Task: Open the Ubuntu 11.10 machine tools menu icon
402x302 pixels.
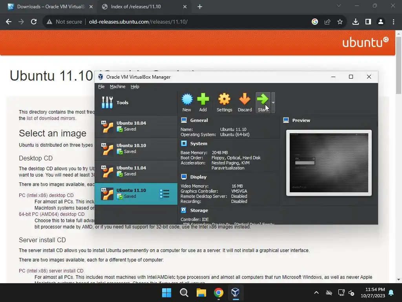Action: click(164, 193)
